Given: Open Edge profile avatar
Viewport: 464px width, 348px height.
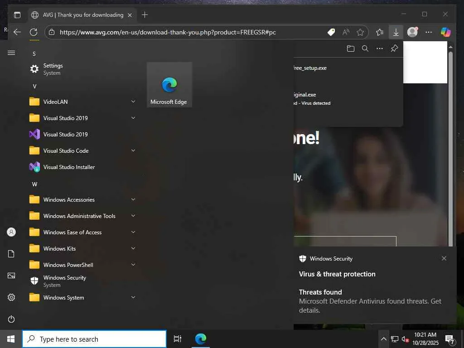Looking at the screenshot, I should click(x=412, y=32).
